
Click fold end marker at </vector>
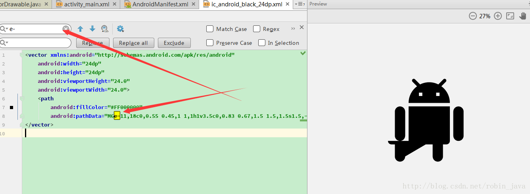coord(22,125)
